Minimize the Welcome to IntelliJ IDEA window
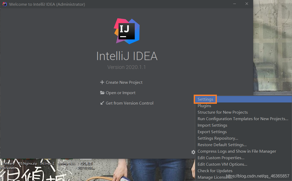 click(x=235, y=4)
